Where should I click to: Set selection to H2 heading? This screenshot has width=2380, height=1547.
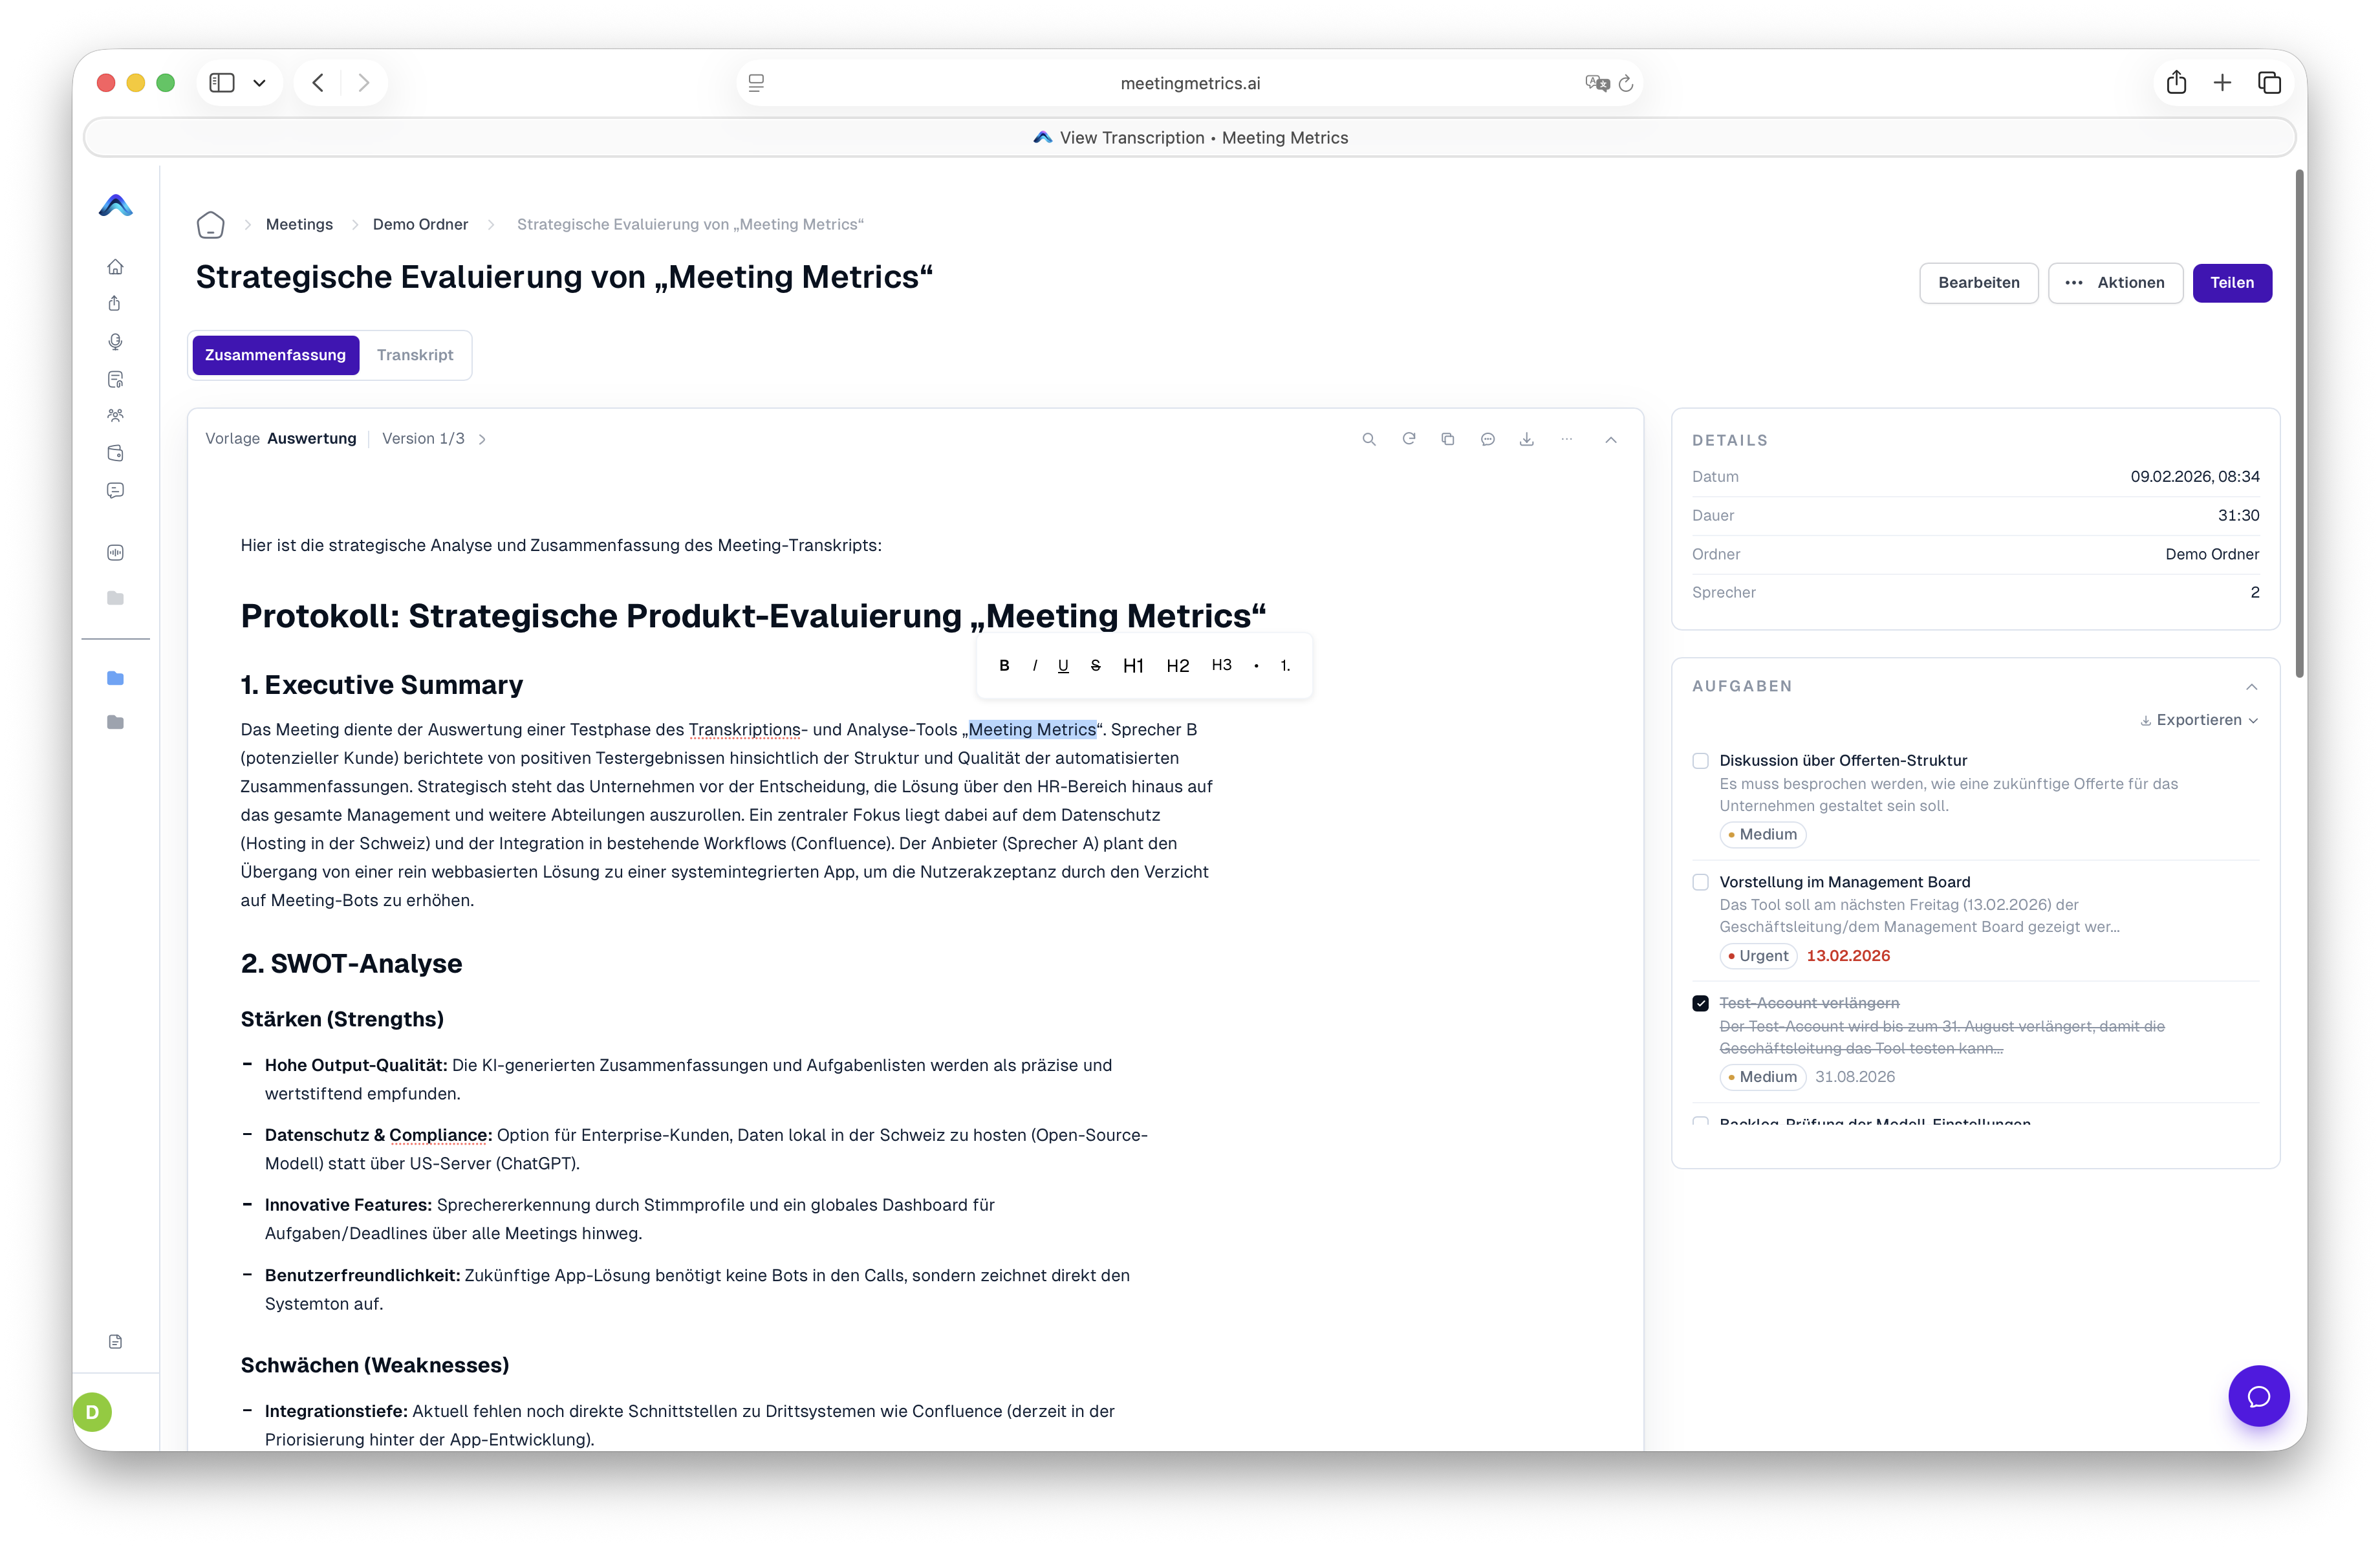coord(1178,666)
